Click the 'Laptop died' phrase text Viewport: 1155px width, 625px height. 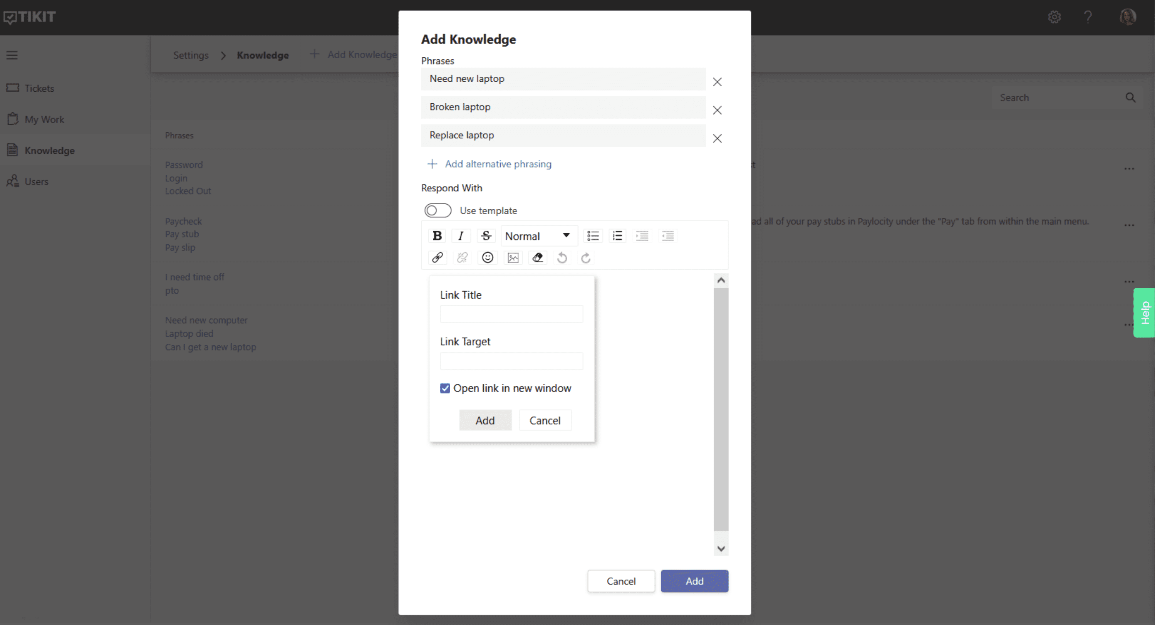pyautogui.click(x=189, y=334)
